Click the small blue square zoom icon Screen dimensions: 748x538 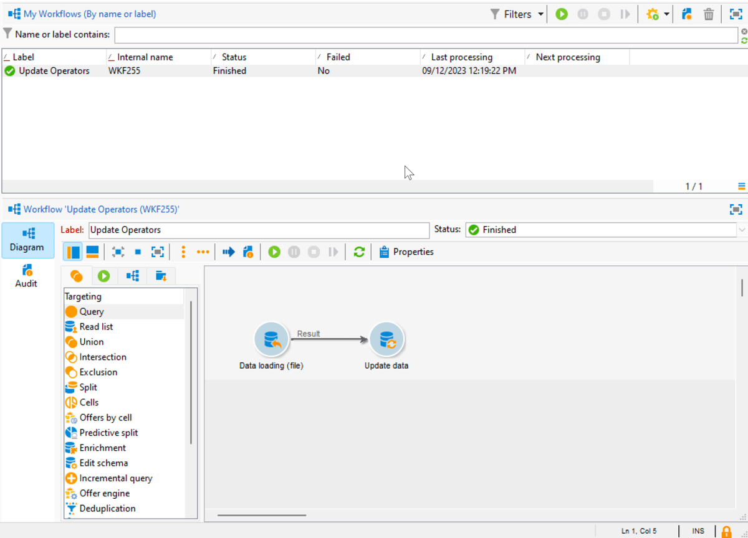pyautogui.click(x=138, y=252)
